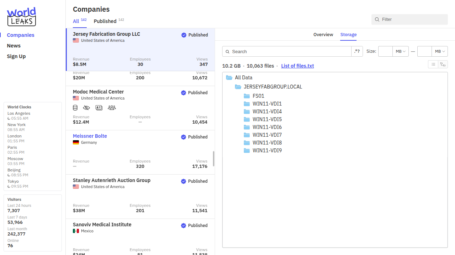This screenshot has height=255, width=455.
Task: Select the Published companies tab
Action: (x=105, y=21)
